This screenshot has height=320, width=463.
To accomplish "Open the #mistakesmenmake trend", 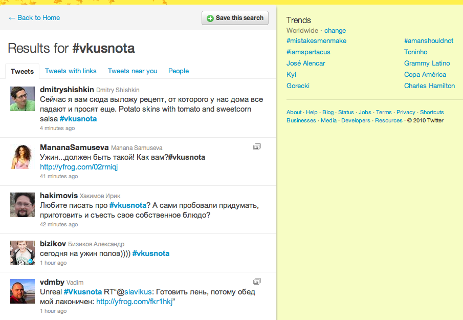I will 316,41.
